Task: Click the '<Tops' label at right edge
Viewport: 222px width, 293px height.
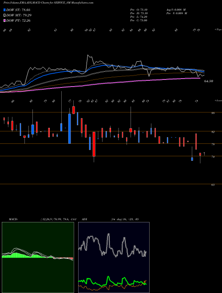Action: tap(218, 30)
